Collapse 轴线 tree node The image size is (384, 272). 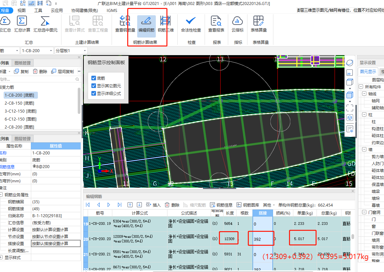(x=364, y=94)
